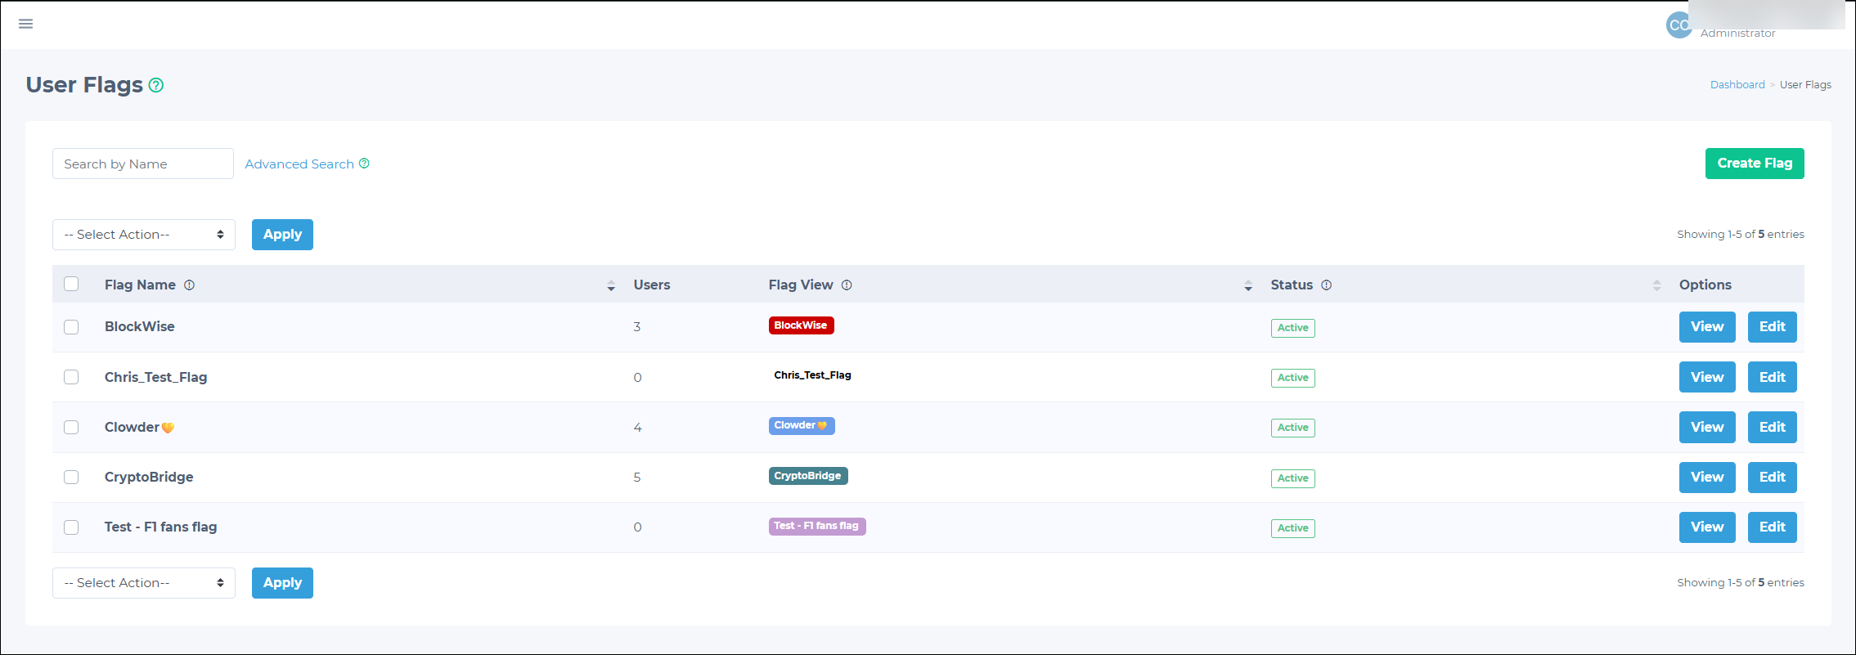Edit the CryptoBridge flag
This screenshot has width=1856, height=655.
coord(1773,478)
